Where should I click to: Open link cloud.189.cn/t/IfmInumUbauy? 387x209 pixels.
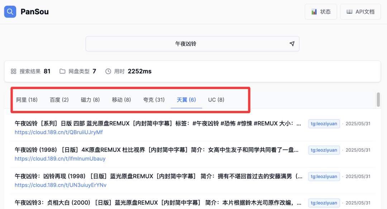pyautogui.click(x=60, y=159)
